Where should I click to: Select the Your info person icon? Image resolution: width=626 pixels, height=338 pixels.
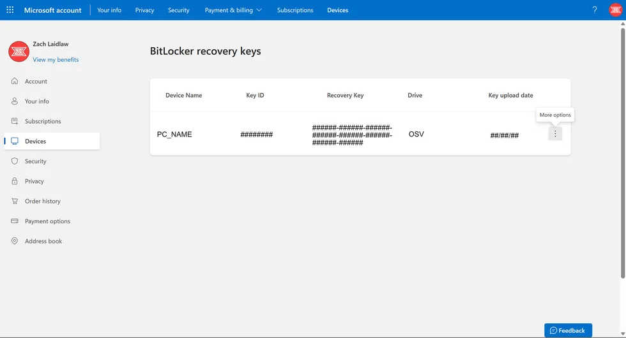pyautogui.click(x=15, y=101)
